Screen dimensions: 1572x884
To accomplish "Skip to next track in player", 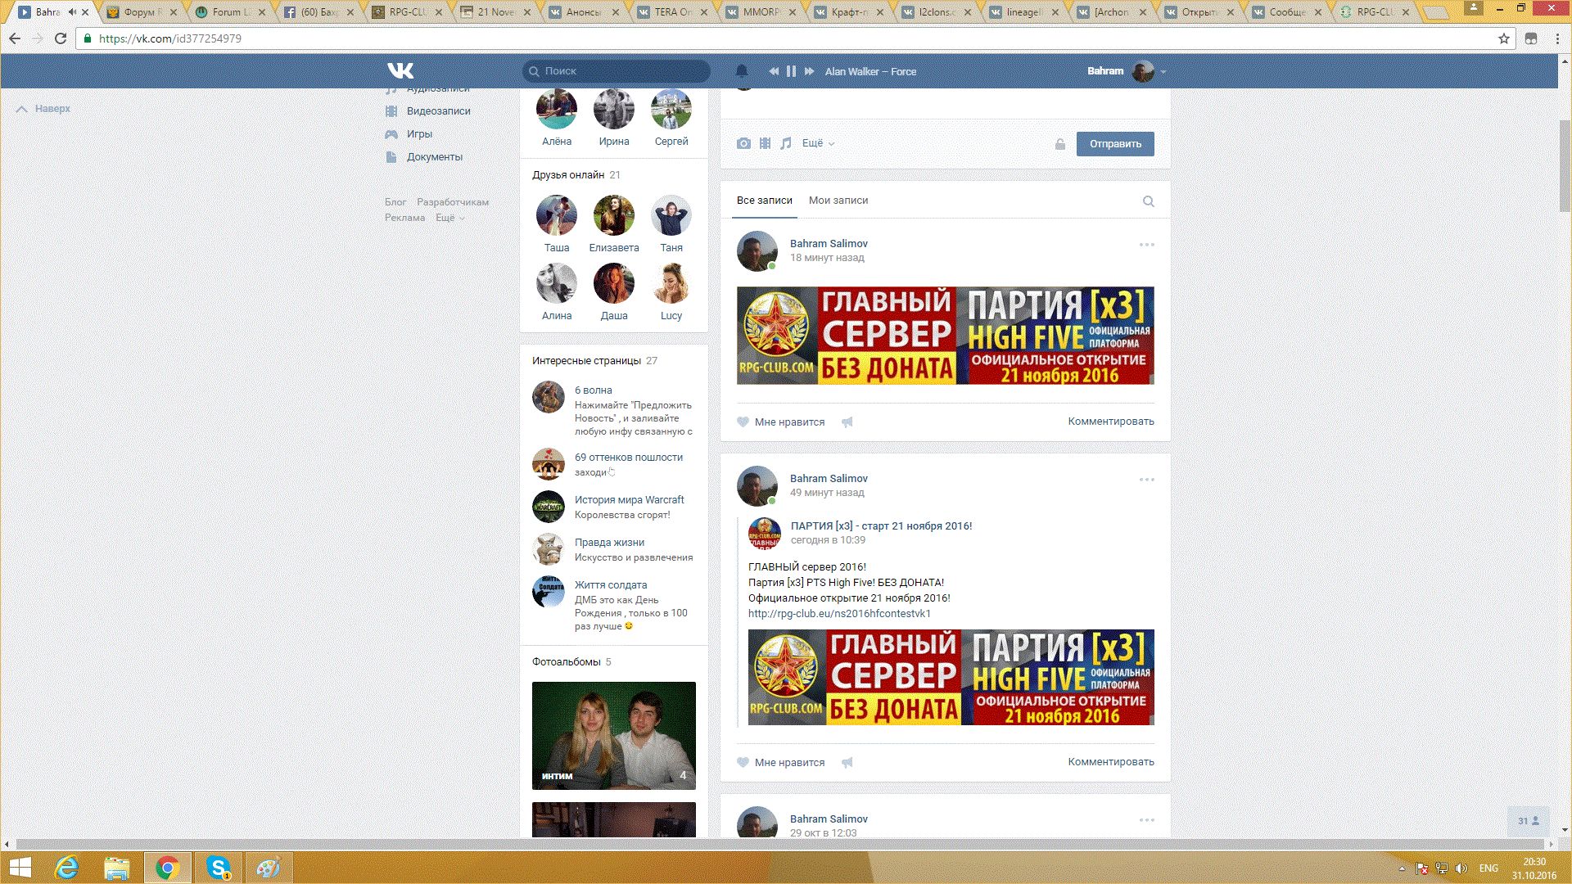I will [809, 71].
